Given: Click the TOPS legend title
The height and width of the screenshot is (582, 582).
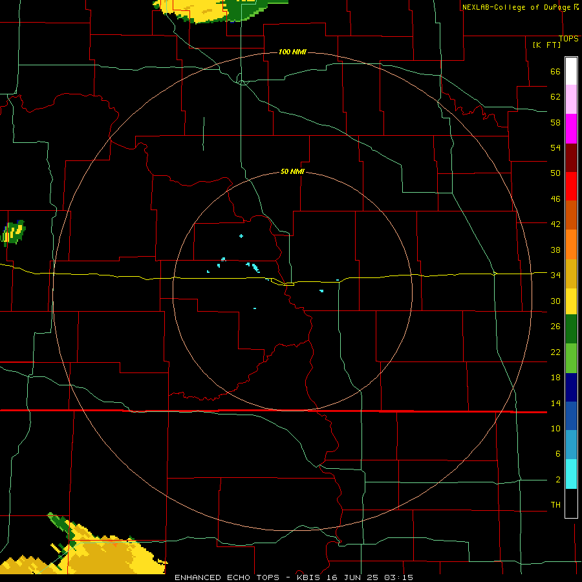Looking at the screenshot, I should (568, 39).
